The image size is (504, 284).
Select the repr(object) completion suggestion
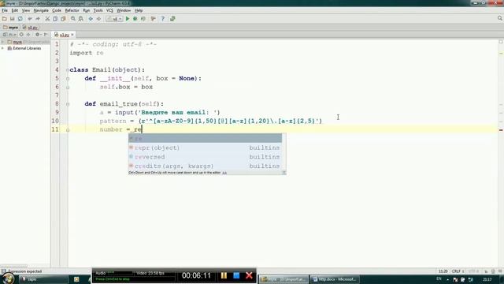205,148
